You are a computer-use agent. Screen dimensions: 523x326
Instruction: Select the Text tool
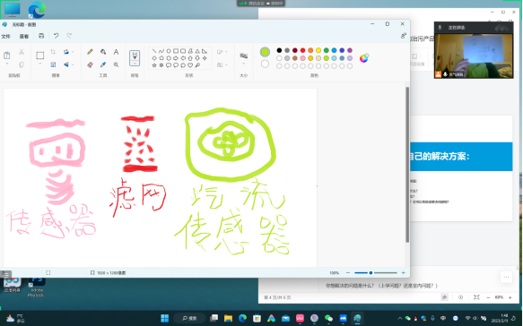coord(116,52)
